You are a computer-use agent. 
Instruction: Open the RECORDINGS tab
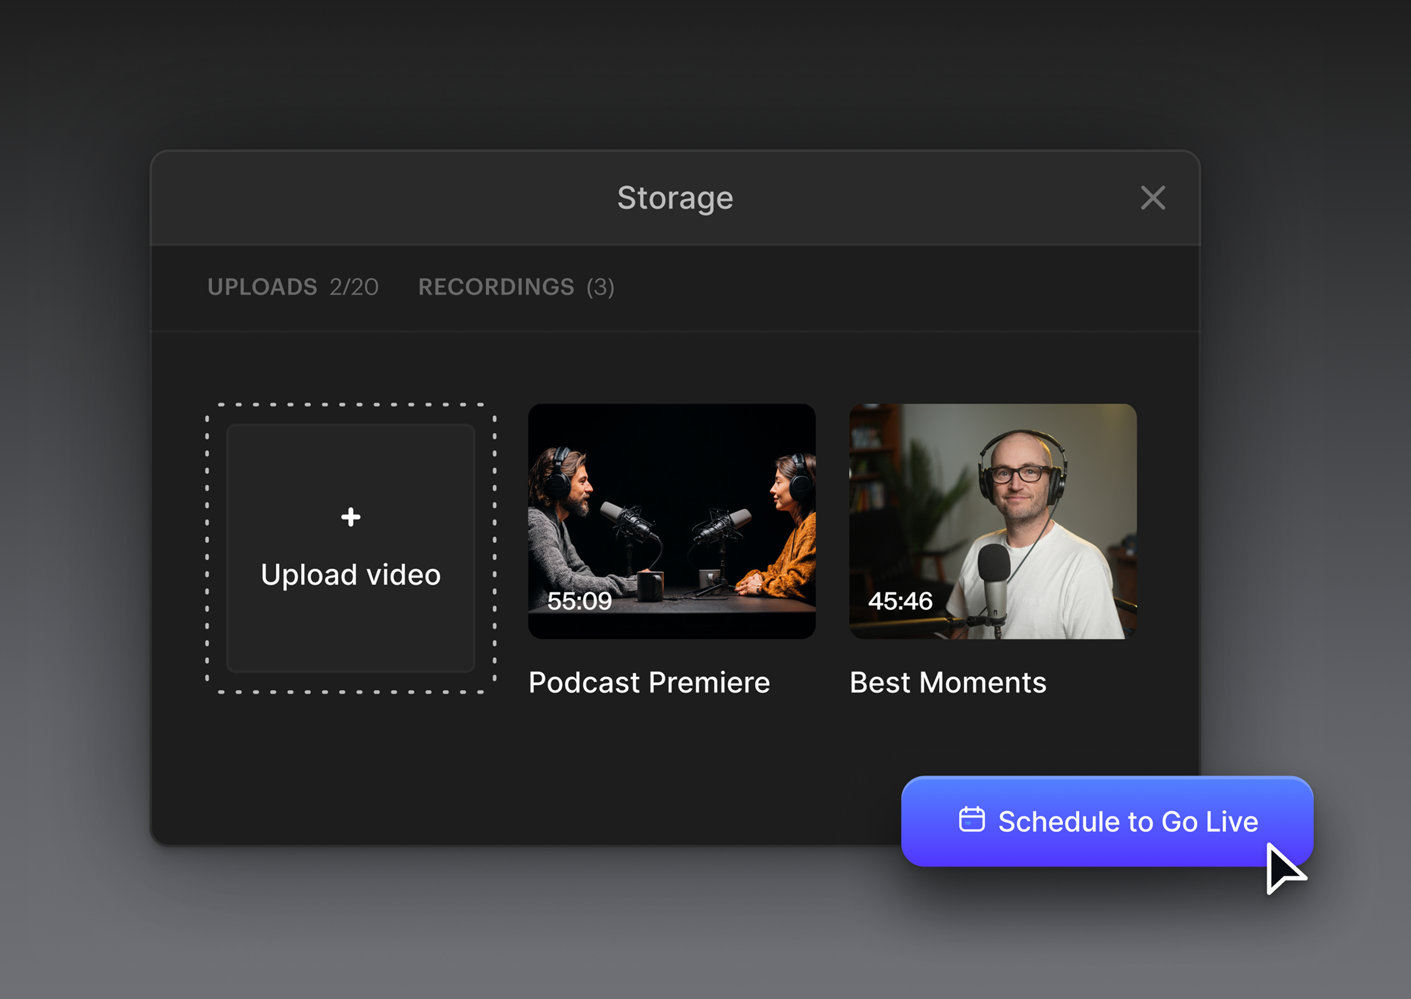tap(496, 287)
